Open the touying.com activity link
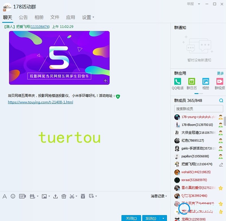Screen dimensions: 226x221 pyautogui.click(x=40, y=102)
